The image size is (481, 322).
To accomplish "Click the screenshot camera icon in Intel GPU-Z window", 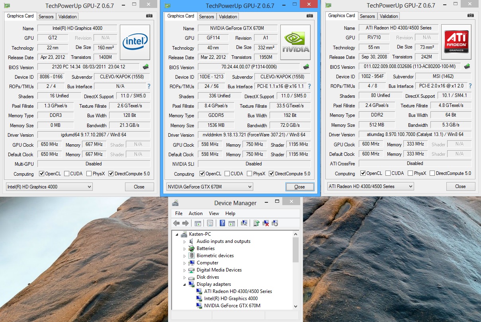I will point(149,16).
